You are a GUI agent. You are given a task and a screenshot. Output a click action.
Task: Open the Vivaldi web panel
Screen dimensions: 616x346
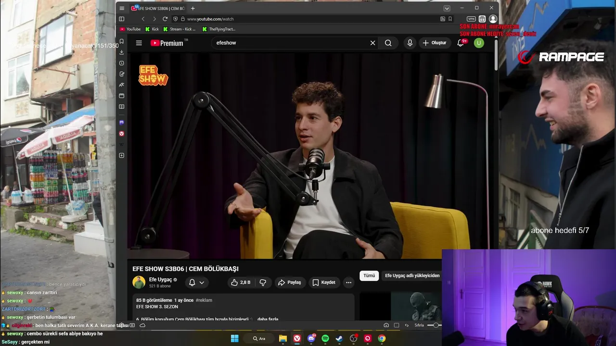point(122,134)
